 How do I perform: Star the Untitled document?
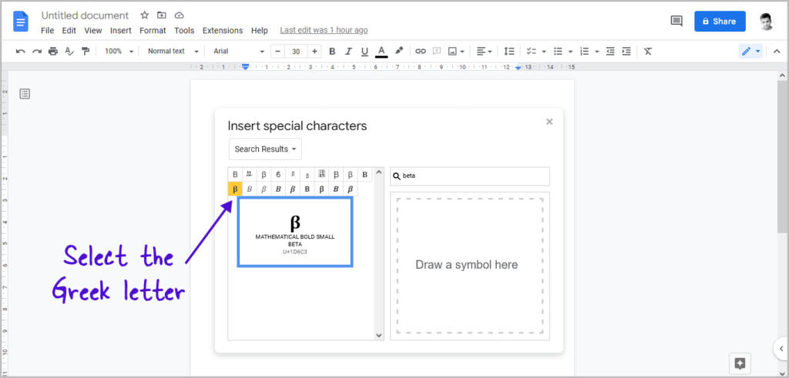point(144,15)
